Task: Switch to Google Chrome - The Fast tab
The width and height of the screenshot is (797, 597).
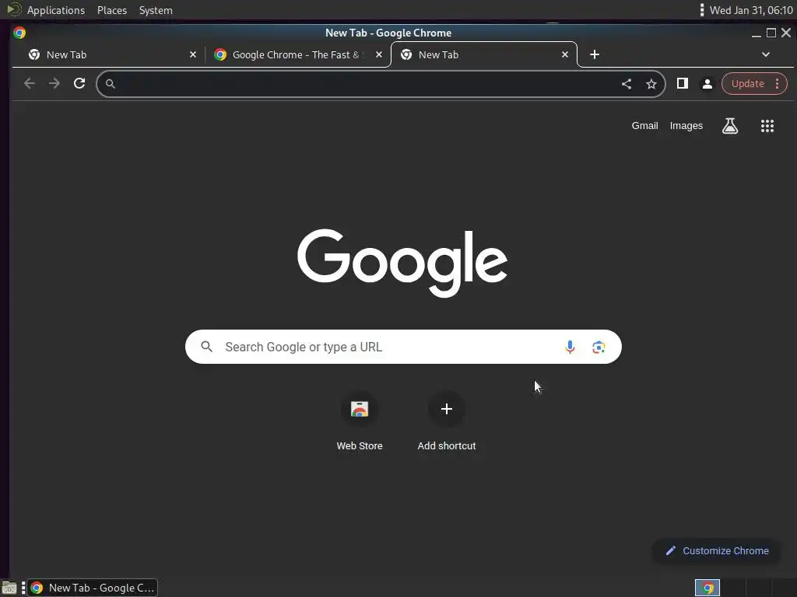Action: click(x=297, y=54)
